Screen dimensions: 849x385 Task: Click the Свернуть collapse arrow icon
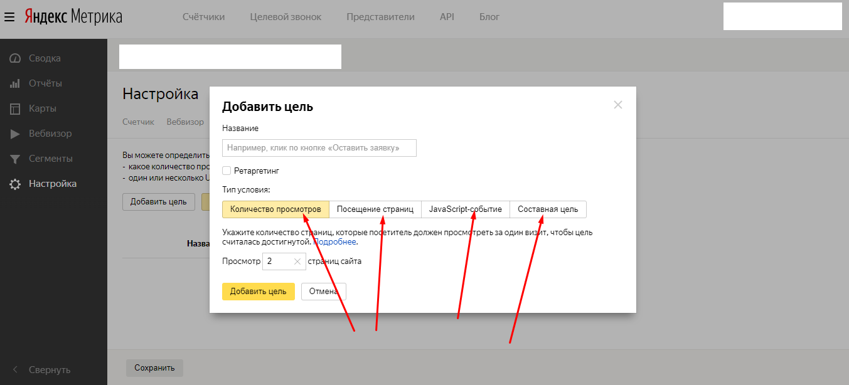coord(16,369)
